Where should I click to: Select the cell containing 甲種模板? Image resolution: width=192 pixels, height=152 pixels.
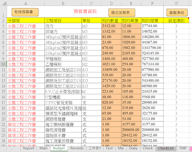[x=63, y=59]
